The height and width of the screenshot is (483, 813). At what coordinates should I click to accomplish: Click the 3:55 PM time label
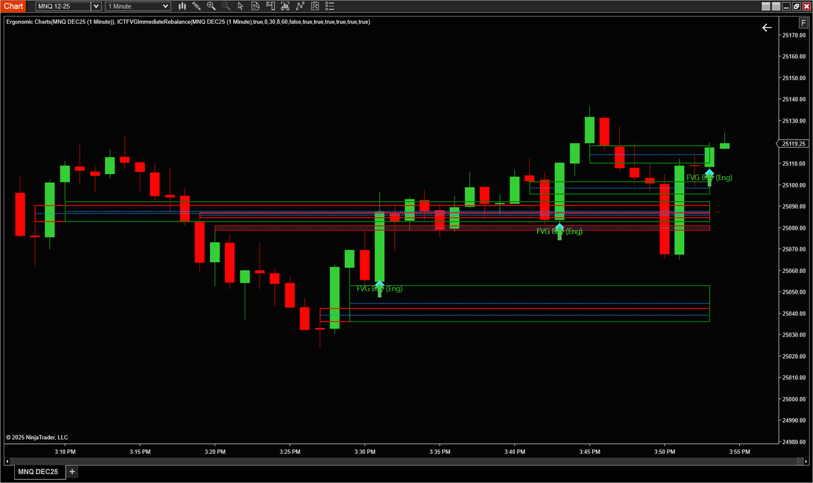pyautogui.click(x=739, y=452)
